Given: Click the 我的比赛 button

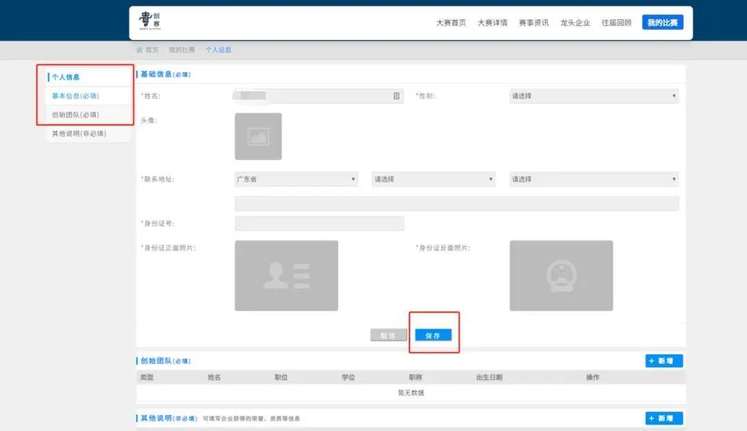Looking at the screenshot, I should point(662,23).
